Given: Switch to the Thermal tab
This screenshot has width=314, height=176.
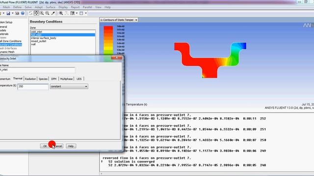Looking at the screenshot, I should (x=18, y=78).
